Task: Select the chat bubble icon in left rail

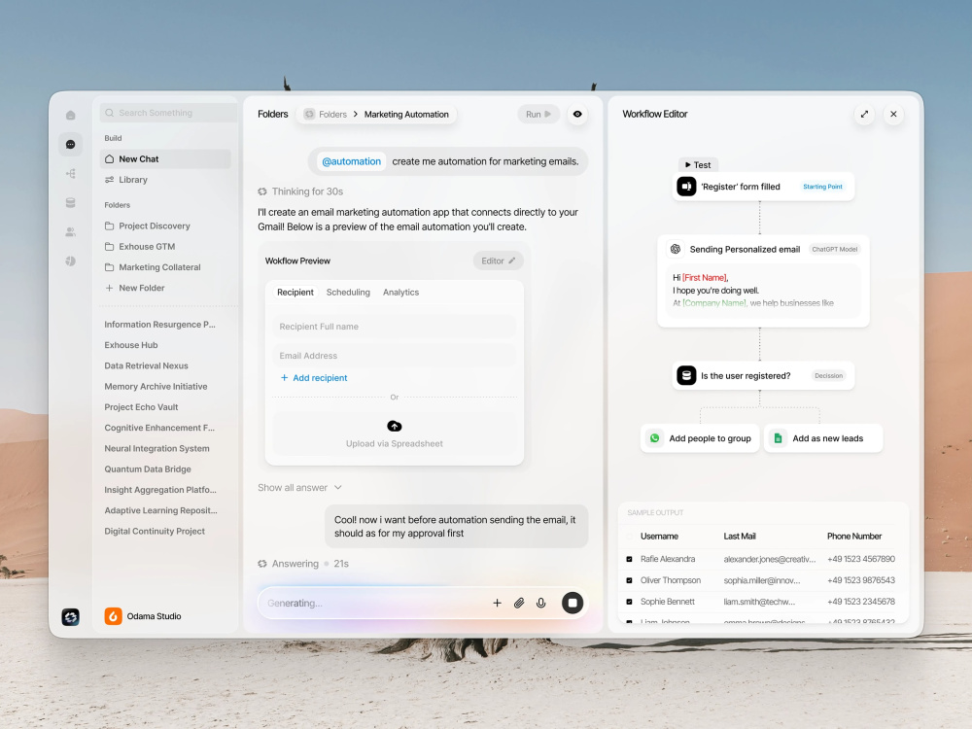Action: [x=71, y=144]
